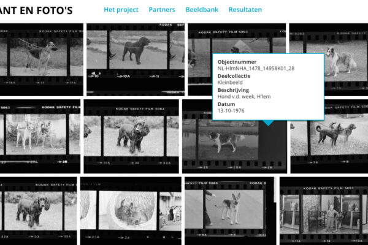Click the description 'Hond v.d. week, H'lem'

click(244, 96)
